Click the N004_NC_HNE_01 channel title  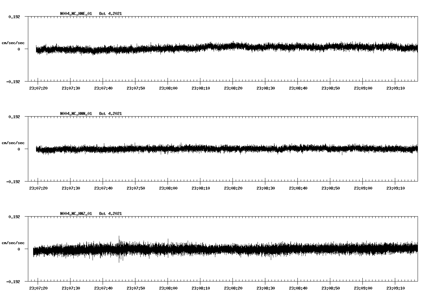click(x=76, y=14)
